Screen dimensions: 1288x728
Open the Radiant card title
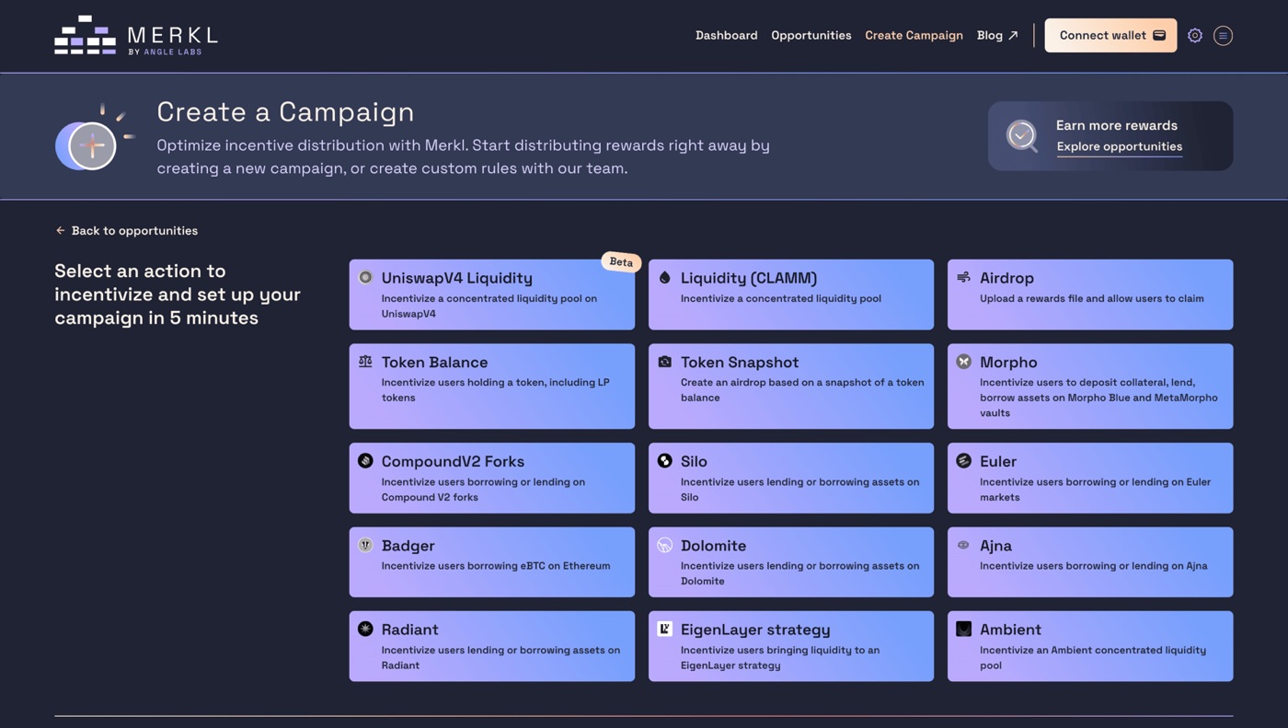(409, 629)
